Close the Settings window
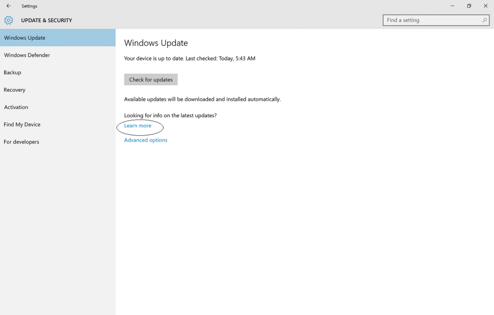Screen dimensions: 494x315 pos(485,6)
